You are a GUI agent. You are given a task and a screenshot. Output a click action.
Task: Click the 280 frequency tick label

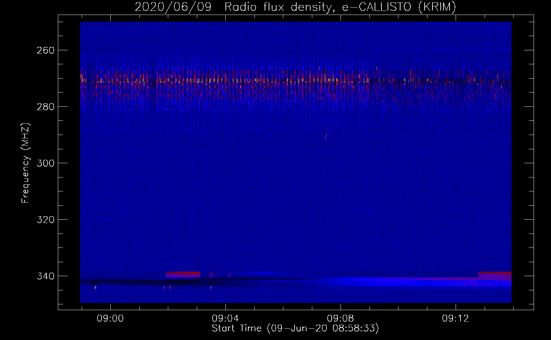(x=45, y=107)
